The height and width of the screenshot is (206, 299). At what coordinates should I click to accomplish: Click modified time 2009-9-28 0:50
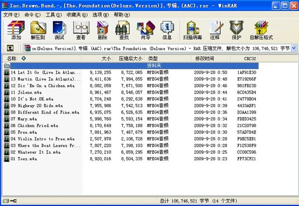coord(210,72)
